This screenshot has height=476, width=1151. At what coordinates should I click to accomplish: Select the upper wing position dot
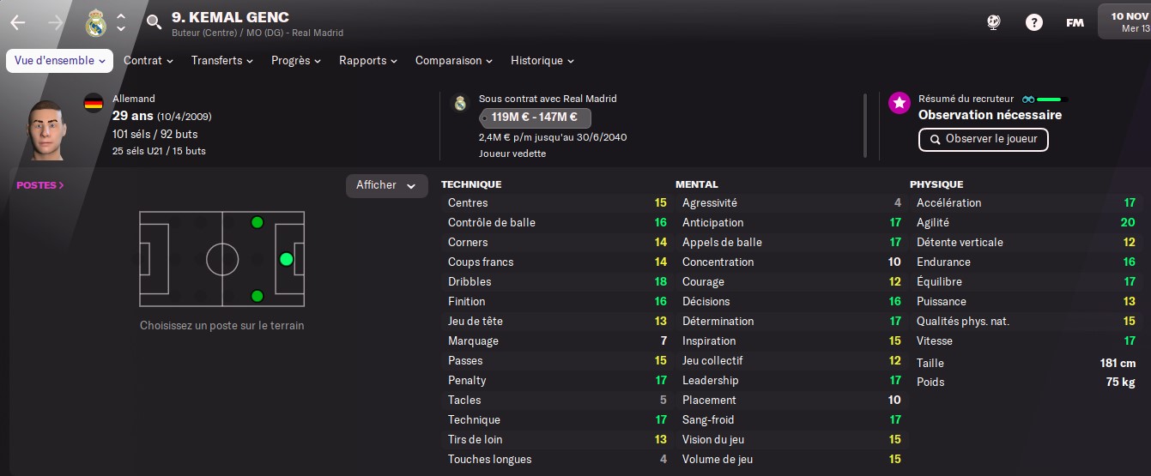coord(257,223)
